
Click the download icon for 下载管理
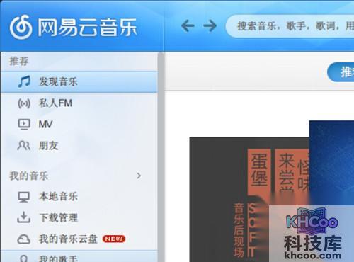[x=23, y=217]
